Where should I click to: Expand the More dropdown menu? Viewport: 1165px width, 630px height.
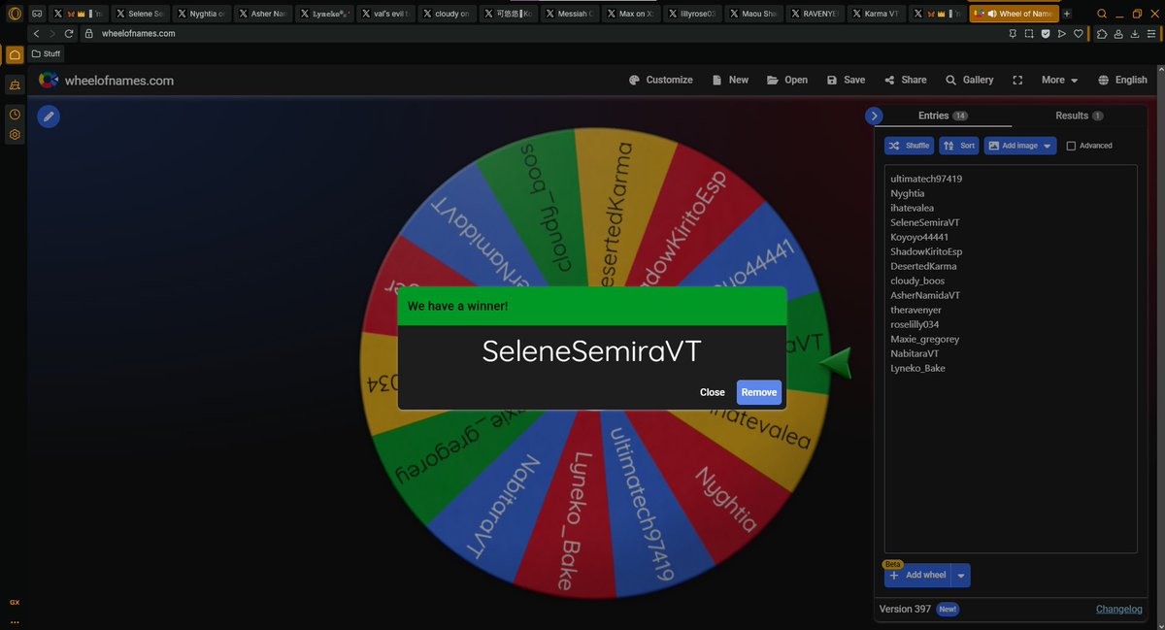pos(1059,80)
